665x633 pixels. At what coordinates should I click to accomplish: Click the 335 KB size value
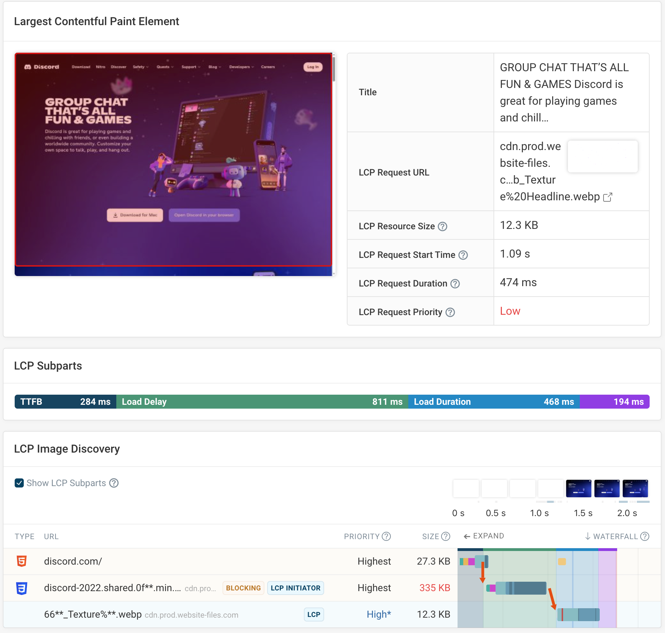(435, 588)
